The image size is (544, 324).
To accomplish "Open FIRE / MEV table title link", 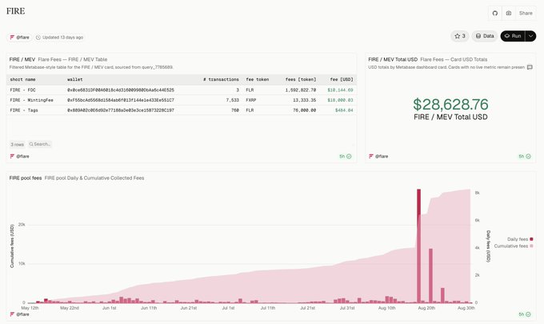I will click(22, 60).
